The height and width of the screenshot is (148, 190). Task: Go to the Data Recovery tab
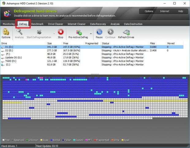point(97,24)
